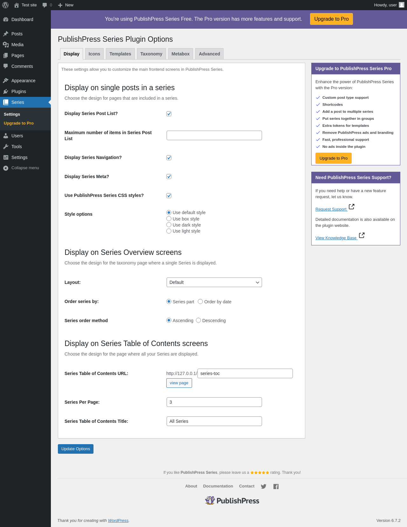Viewport: 407px width, 527px height.
Task: Click the WordPress logo icon
Action: click(x=5, y=5)
